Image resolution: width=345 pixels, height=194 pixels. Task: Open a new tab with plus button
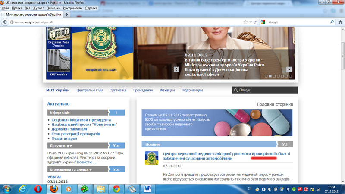(x=66, y=14)
